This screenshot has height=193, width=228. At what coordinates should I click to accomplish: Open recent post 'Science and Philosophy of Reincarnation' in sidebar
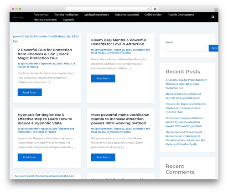click(x=185, y=138)
